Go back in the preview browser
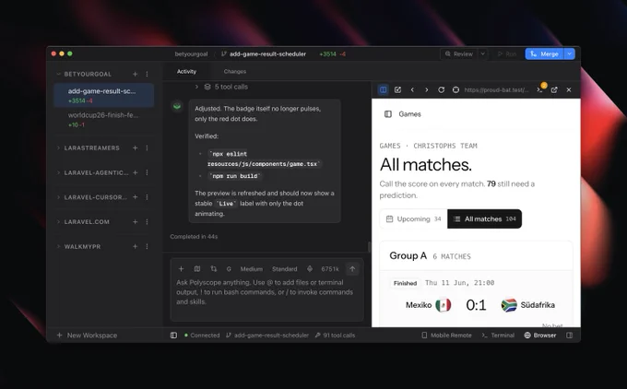 pos(412,90)
